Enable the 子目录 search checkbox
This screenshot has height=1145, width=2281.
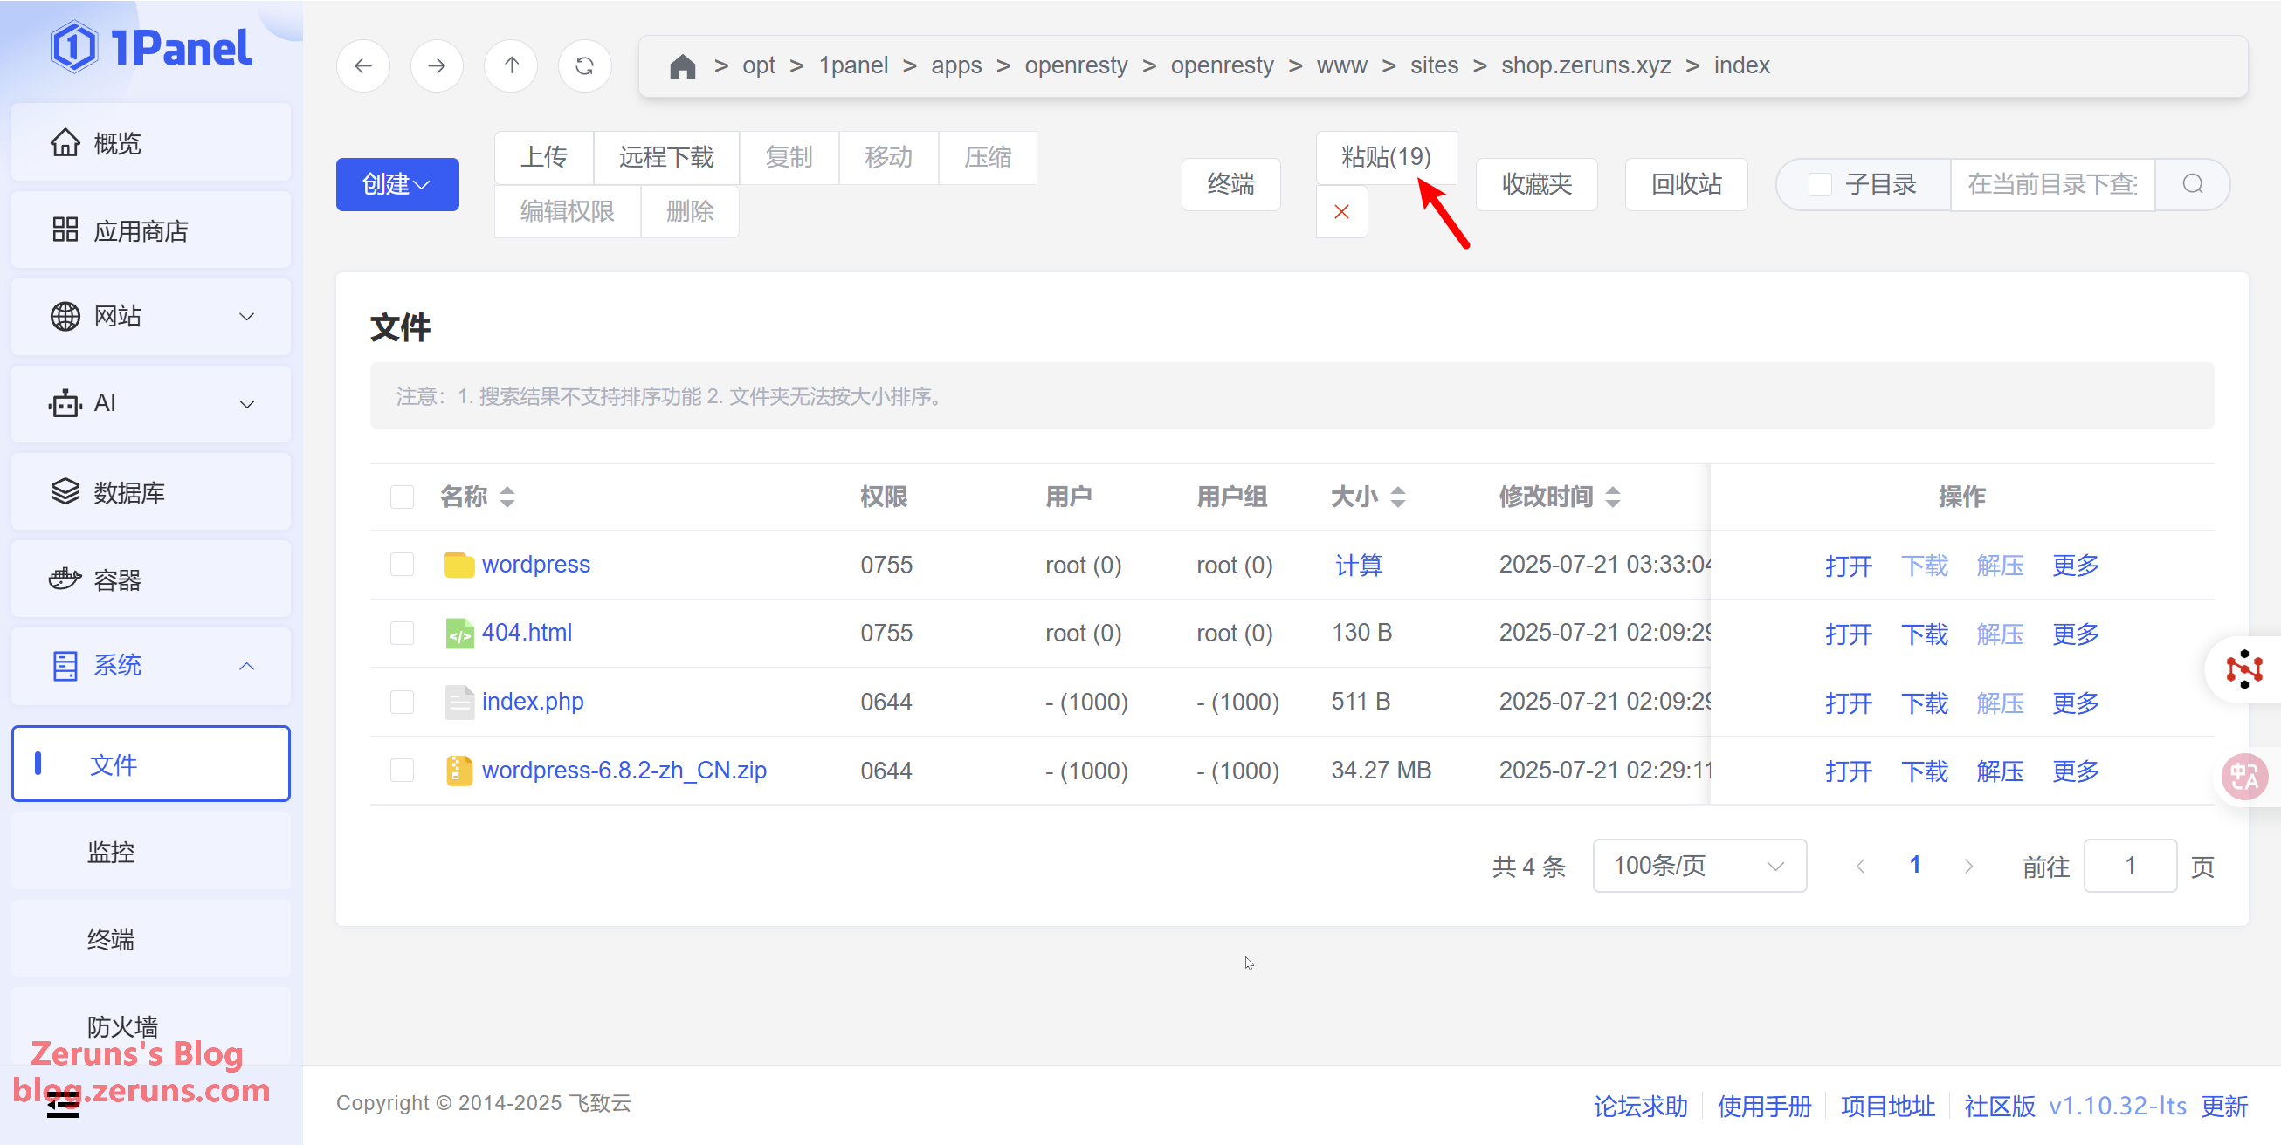click(x=1820, y=184)
